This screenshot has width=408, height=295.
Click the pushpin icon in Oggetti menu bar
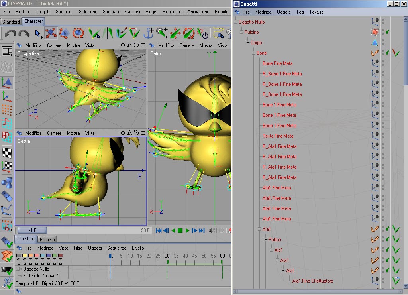(237, 12)
